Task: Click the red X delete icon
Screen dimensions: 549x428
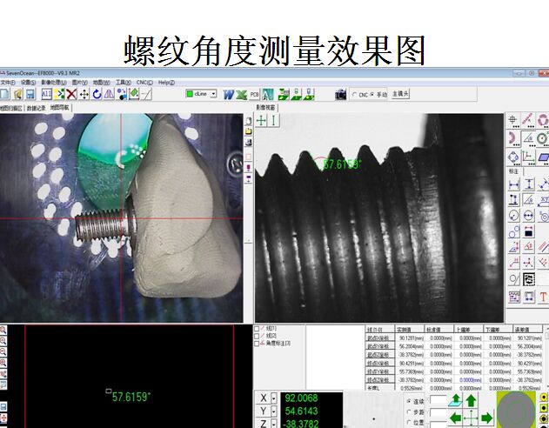Action: coord(71,94)
